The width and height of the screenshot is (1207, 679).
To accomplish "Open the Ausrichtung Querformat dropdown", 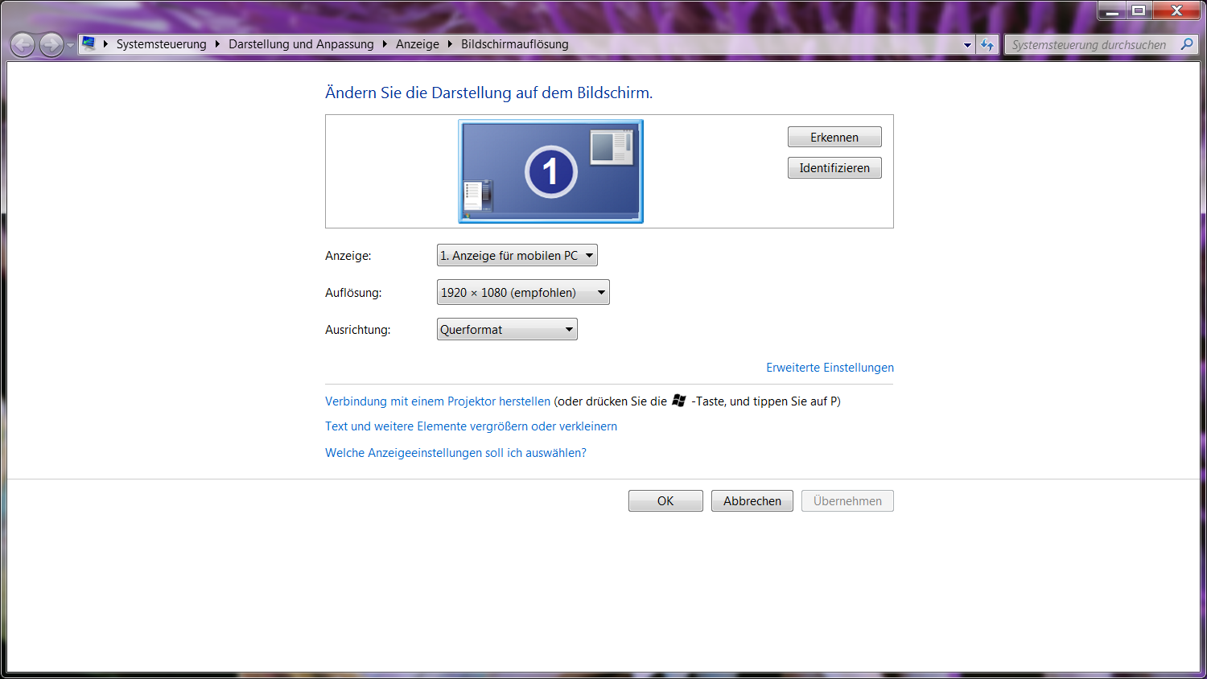I will point(507,330).
